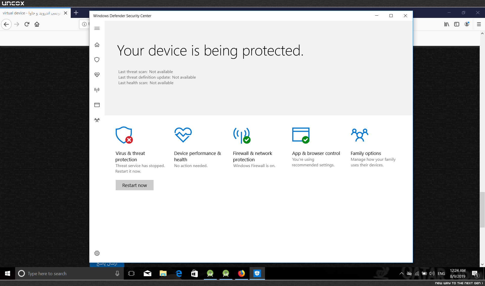Image resolution: width=485 pixels, height=286 pixels.
Task: Open Firewall & network protection antenna in sidebar
Action: 97,90
